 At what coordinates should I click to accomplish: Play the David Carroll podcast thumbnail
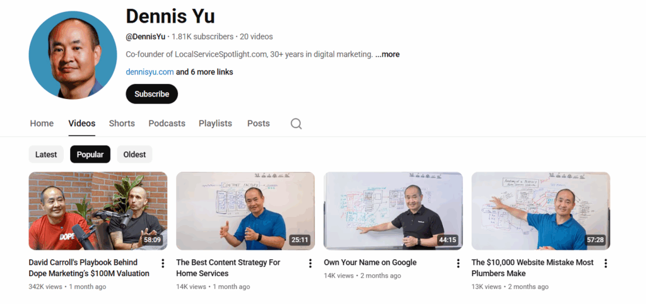click(98, 211)
